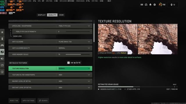186x104 pixels.
Task: Select the Graphics settings sidebar icon
Action: click(x=2, y=52)
